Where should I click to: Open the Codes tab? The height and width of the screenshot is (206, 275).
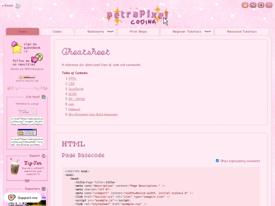coord(57,32)
